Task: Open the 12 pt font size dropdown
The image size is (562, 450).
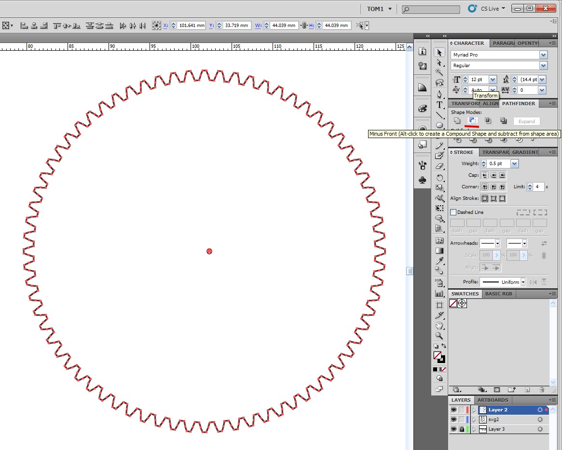Action: [493, 79]
